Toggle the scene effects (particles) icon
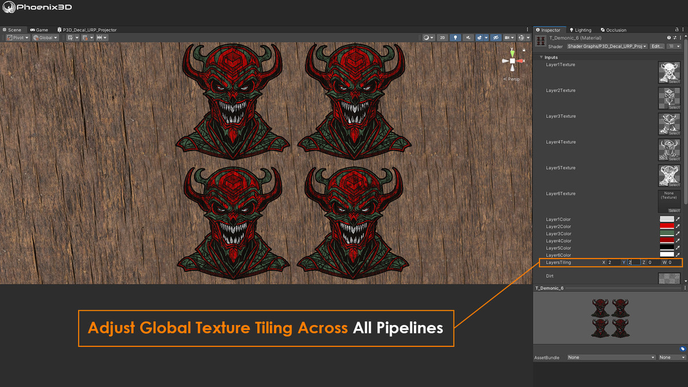Viewport: 688px width, 387px height. click(480, 37)
